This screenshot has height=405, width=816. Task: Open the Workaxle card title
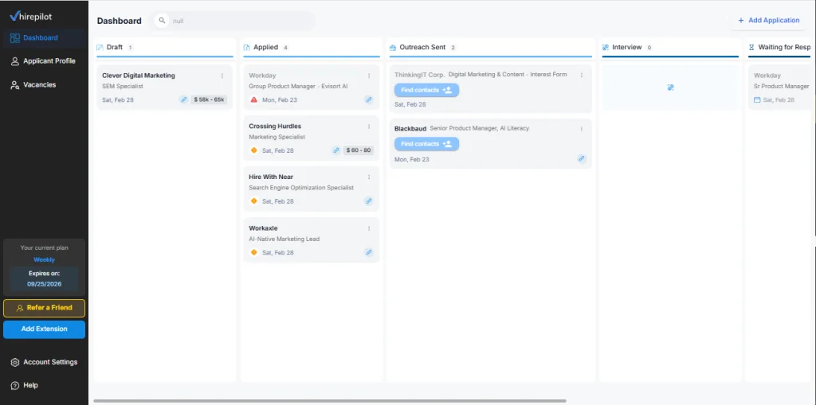263,228
